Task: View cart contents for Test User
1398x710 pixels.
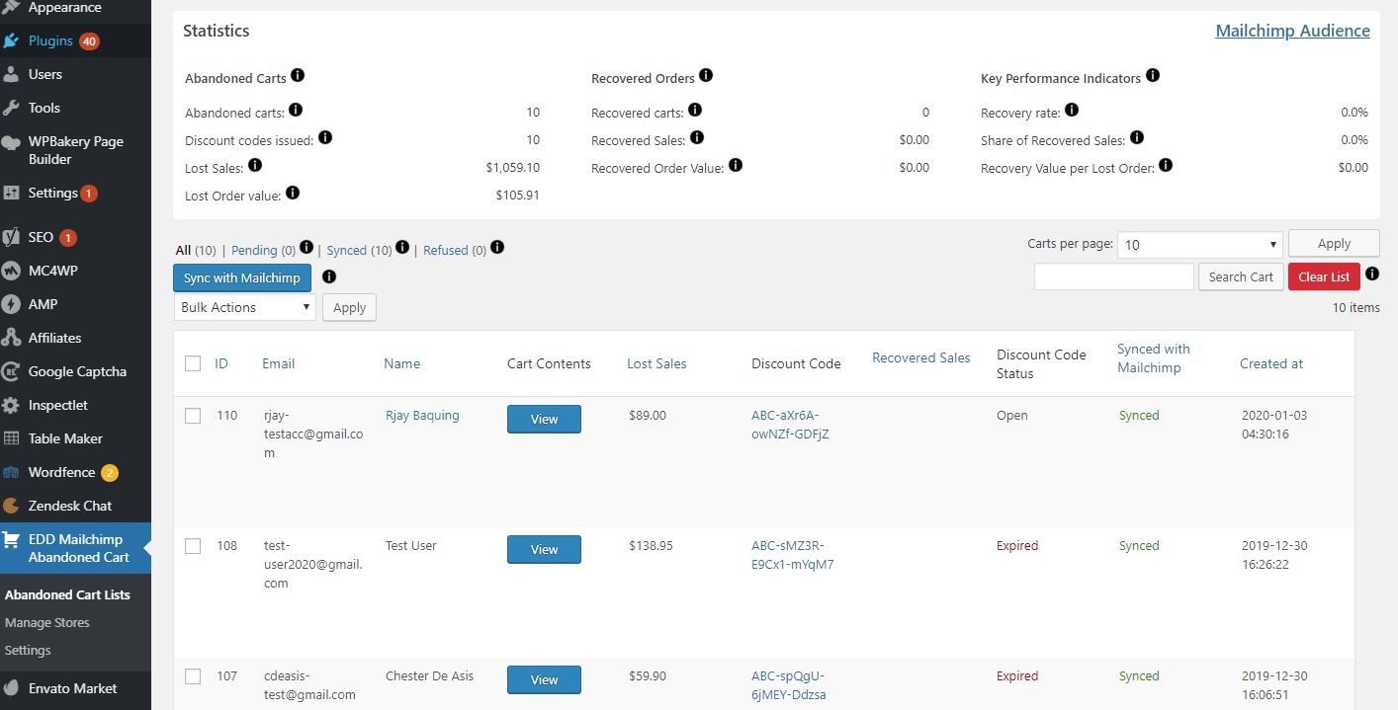Action: pyautogui.click(x=544, y=550)
